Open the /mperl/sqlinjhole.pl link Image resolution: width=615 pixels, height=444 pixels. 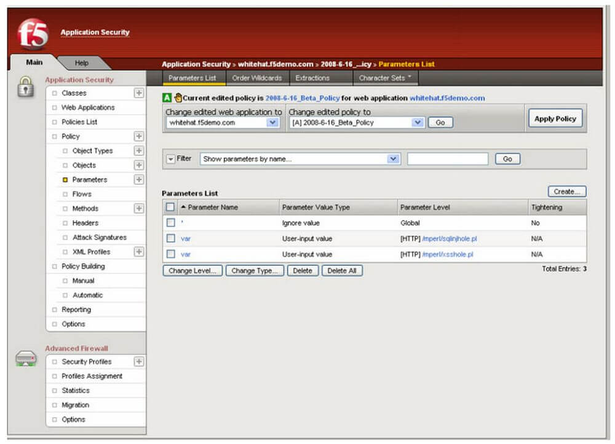tap(450, 238)
